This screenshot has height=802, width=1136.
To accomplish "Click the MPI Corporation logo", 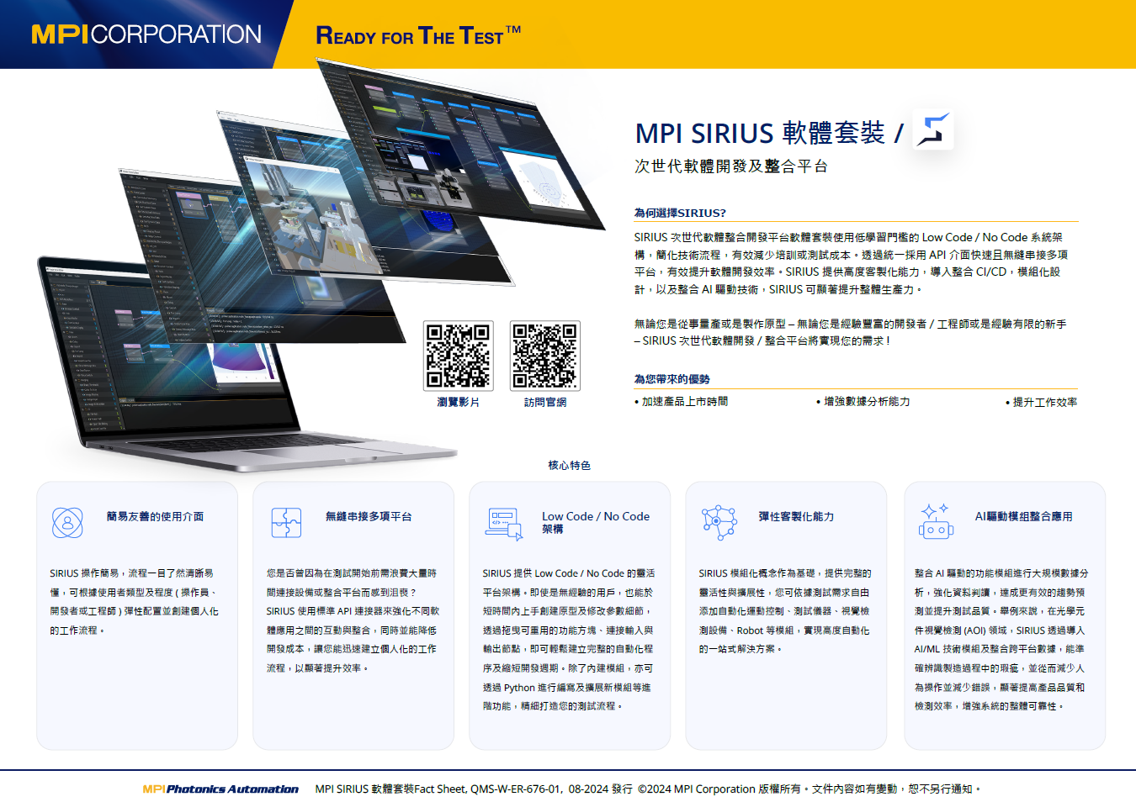I will point(146,34).
